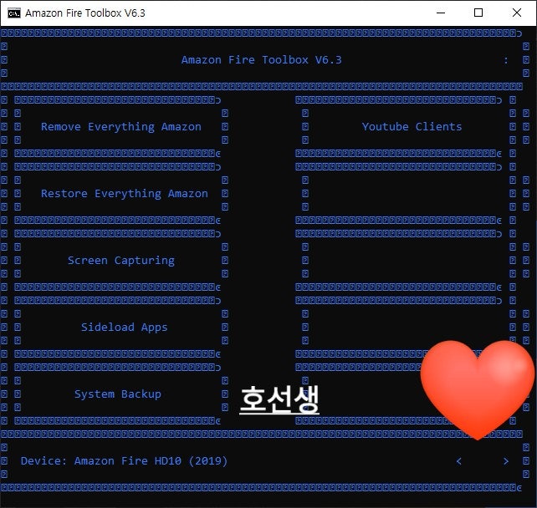Open Screen Capturing tool
Screen dimensions: 537x508
pyautogui.click(x=121, y=261)
